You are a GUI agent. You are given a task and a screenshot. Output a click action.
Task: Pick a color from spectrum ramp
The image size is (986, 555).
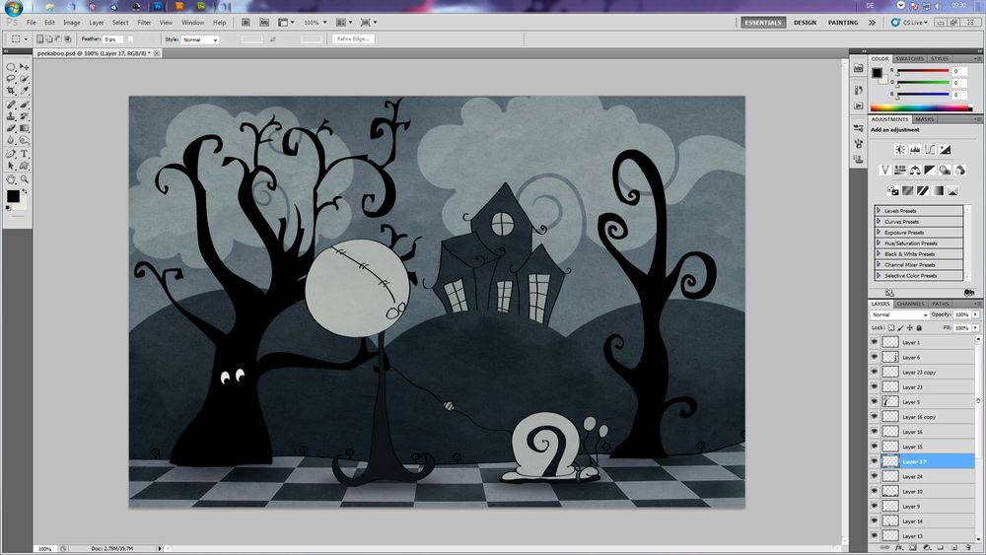[x=921, y=108]
